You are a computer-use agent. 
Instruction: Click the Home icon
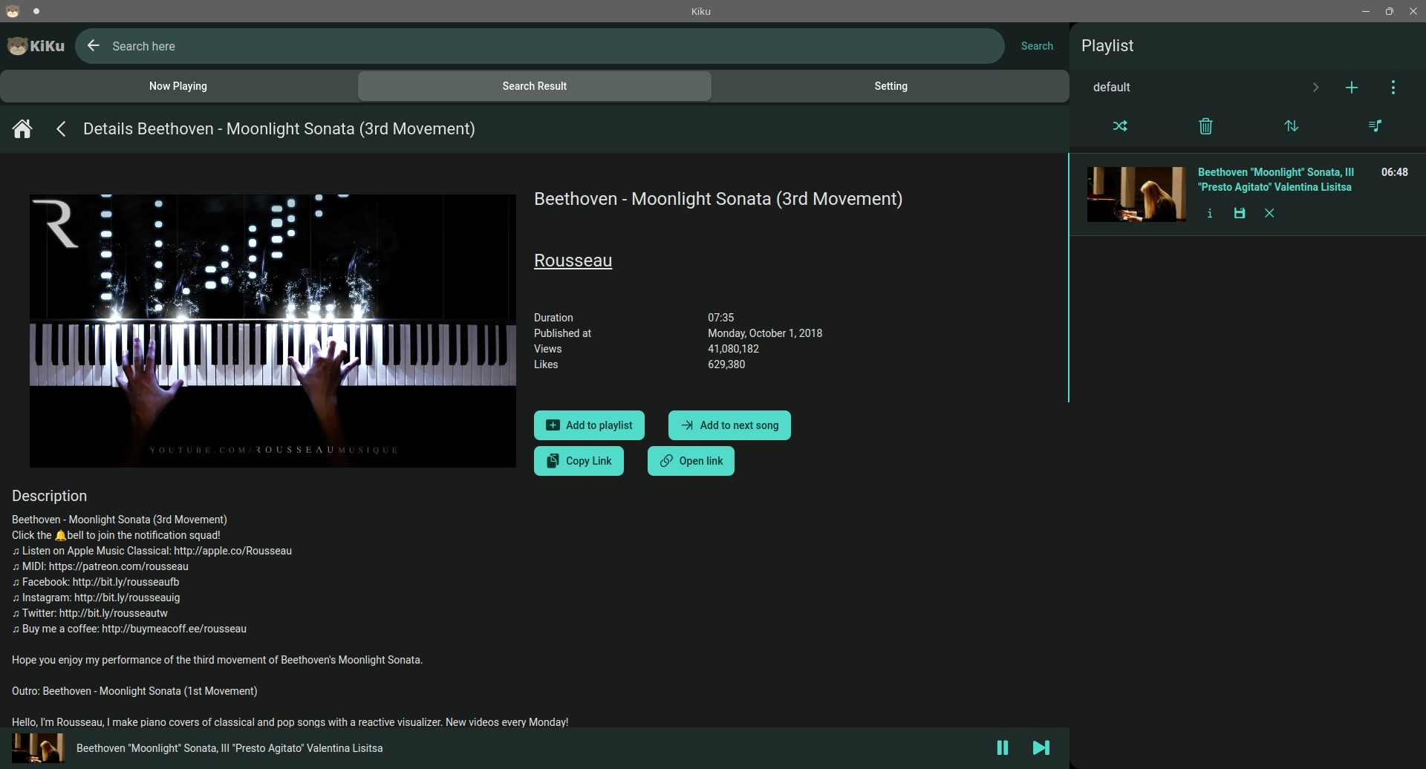click(x=22, y=129)
